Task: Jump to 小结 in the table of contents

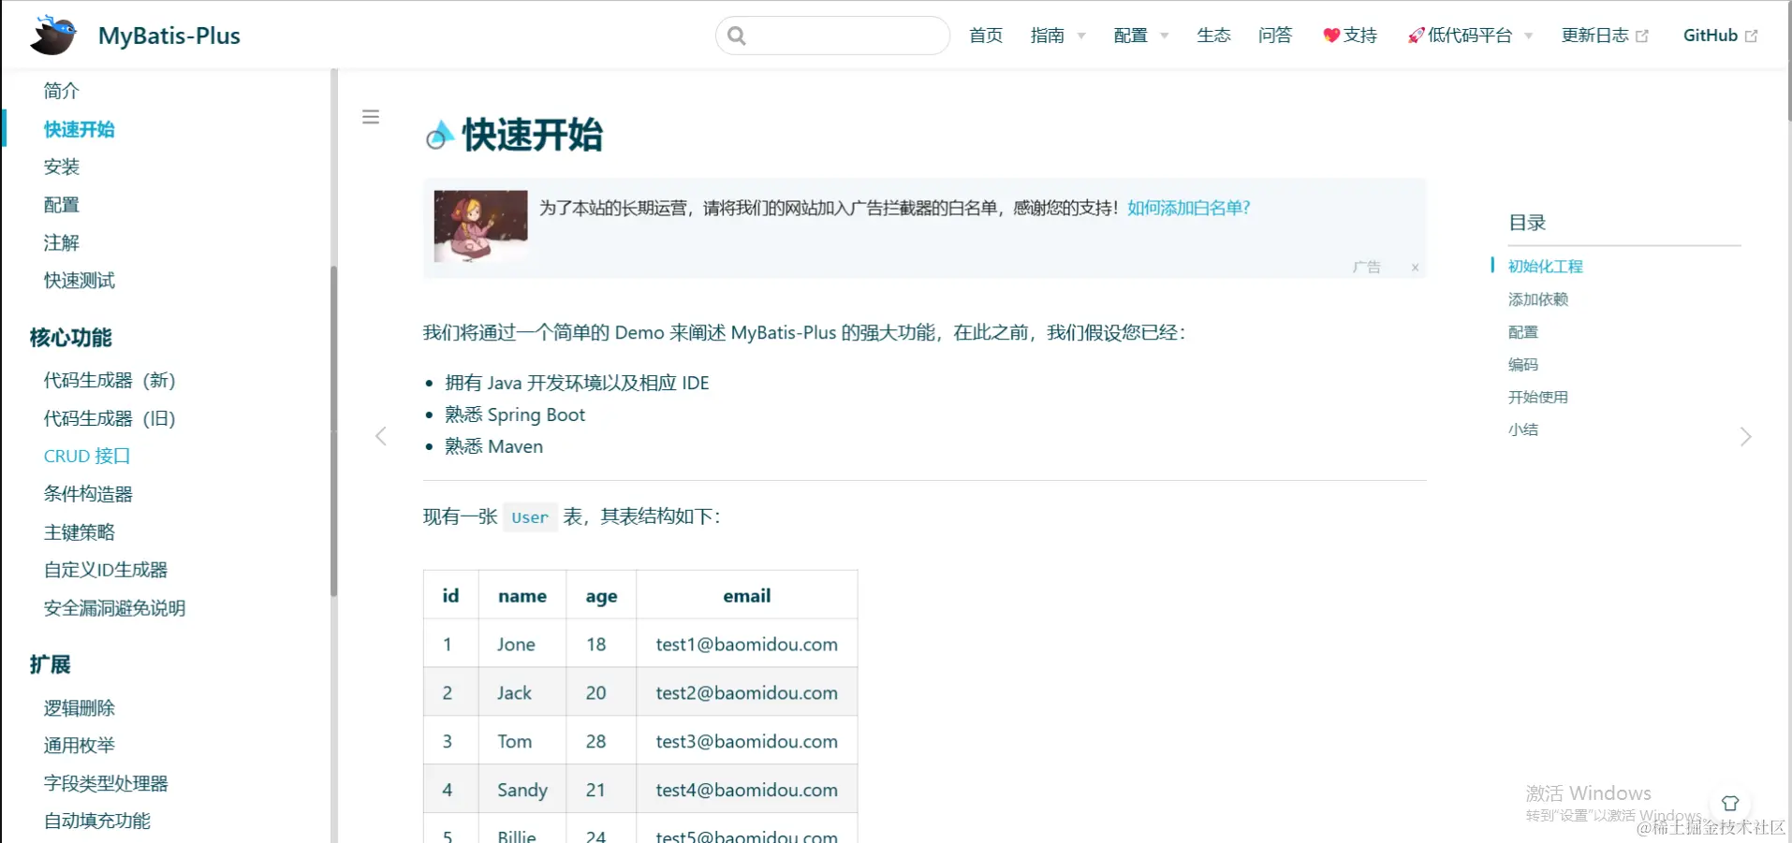Action: pyautogui.click(x=1523, y=430)
